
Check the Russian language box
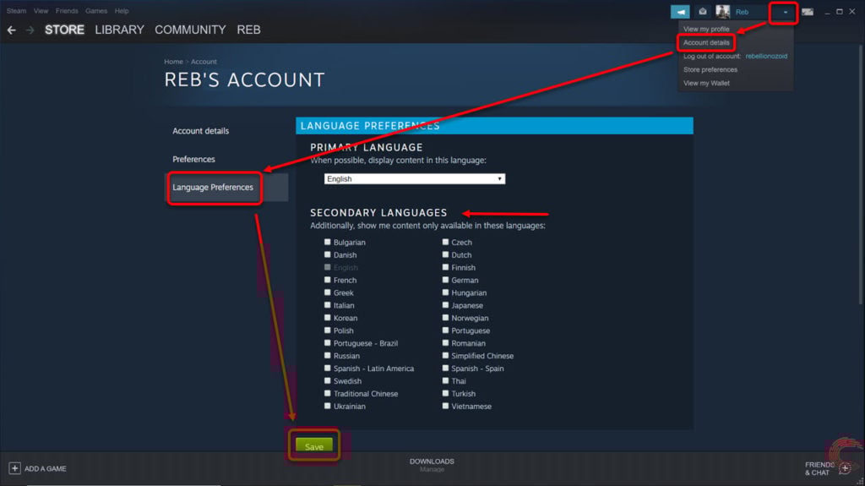(327, 356)
